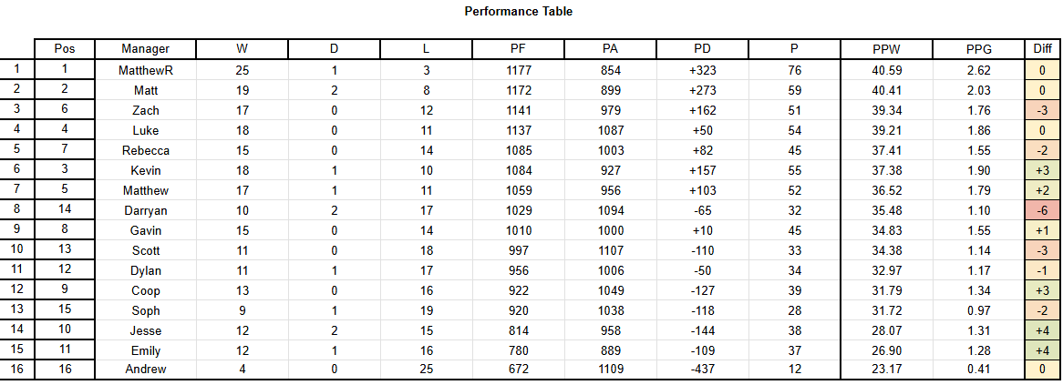Select the PPG column header
The width and height of the screenshot is (1063, 385).
tap(978, 49)
